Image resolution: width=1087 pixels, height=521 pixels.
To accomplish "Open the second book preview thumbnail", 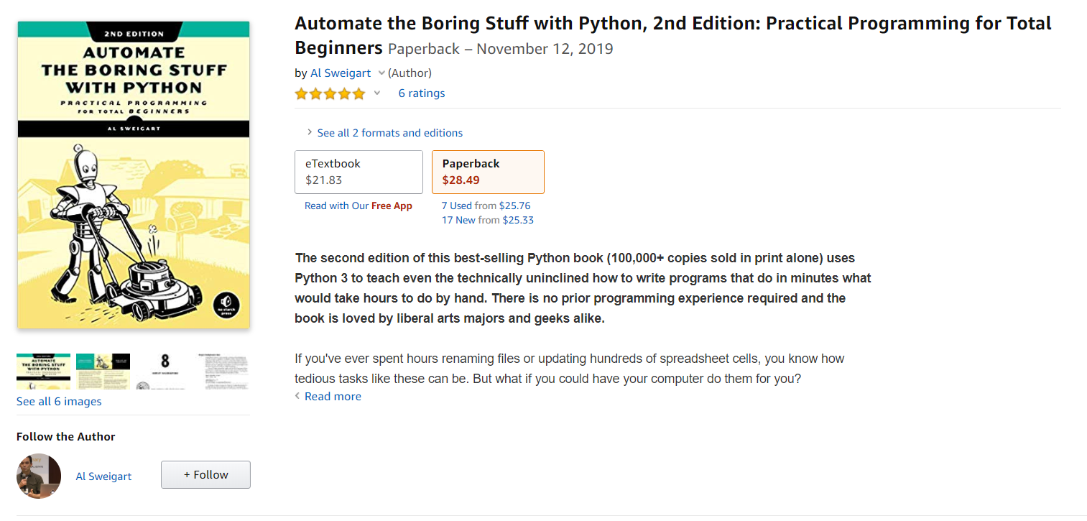I will click(103, 371).
